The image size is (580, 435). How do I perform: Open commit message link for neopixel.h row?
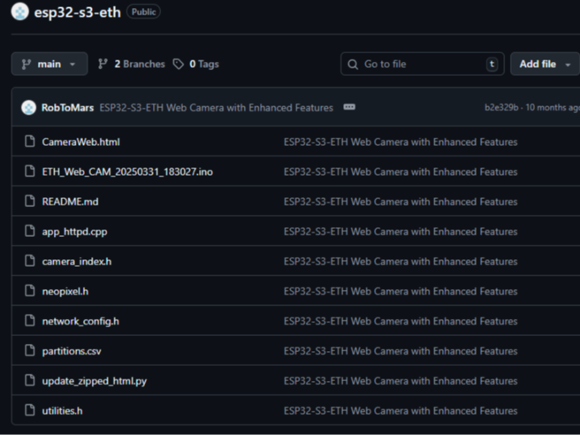pyautogui.click(x=400, y=292)
